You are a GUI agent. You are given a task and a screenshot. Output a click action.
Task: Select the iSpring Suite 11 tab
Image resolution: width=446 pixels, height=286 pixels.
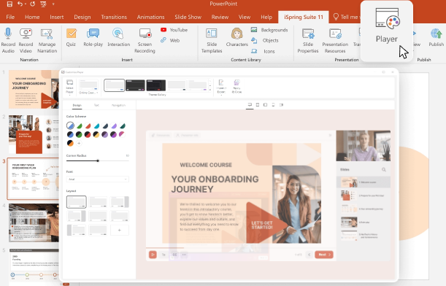tap(304, 17)
